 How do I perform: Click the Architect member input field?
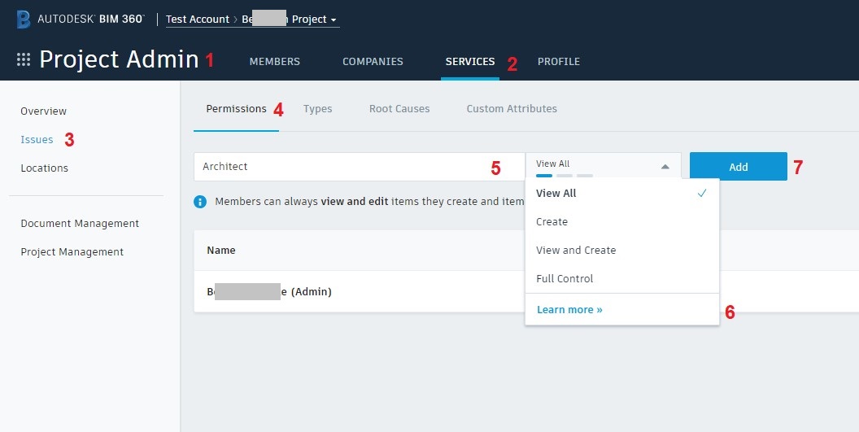(360, 167)
